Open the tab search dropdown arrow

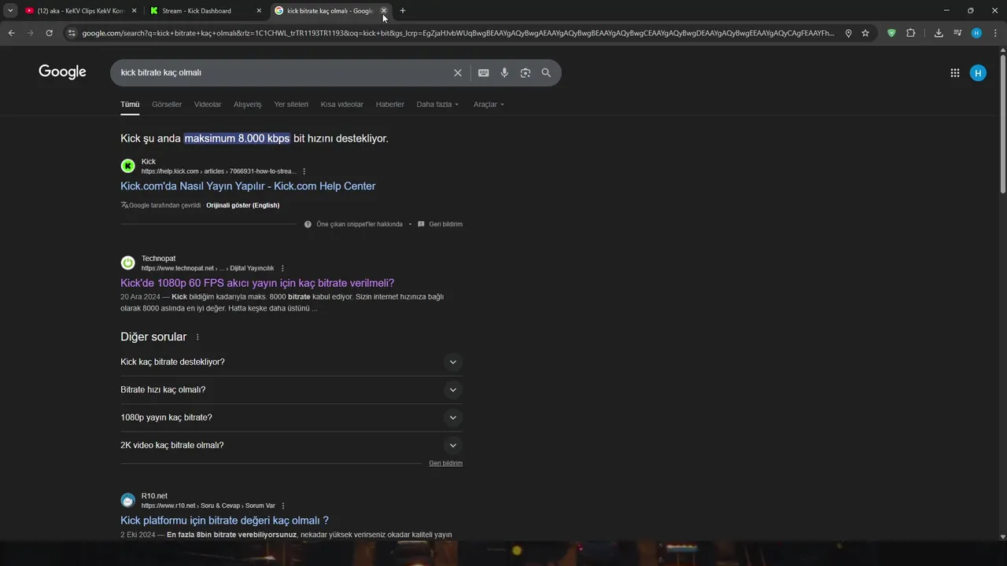tap(10, 10)
